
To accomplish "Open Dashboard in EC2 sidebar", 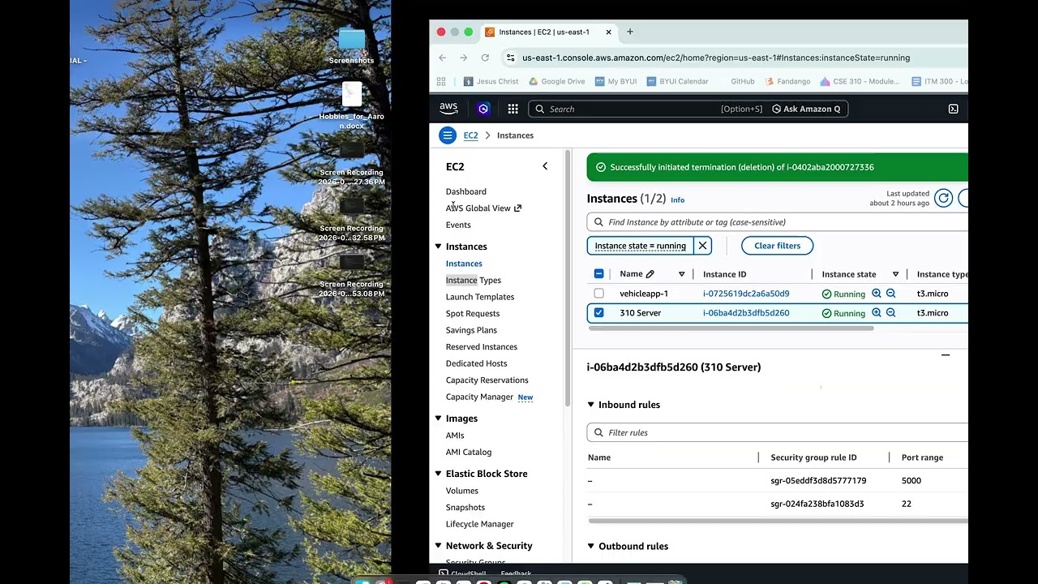I will (465, 191).
